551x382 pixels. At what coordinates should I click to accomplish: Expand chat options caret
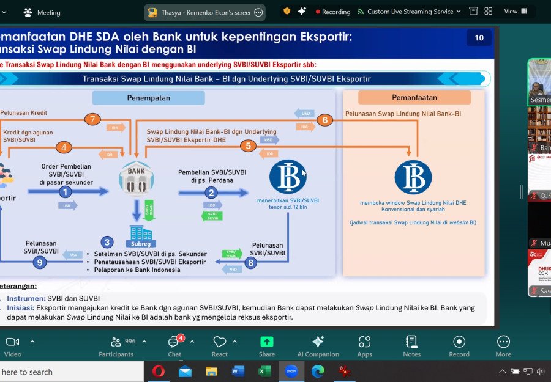pos(192,341)
